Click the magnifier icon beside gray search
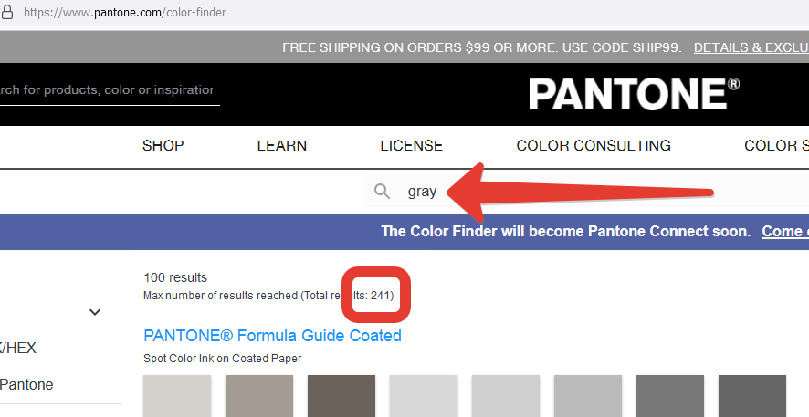Viewport: 809px width, 417px height. point(382,192)
